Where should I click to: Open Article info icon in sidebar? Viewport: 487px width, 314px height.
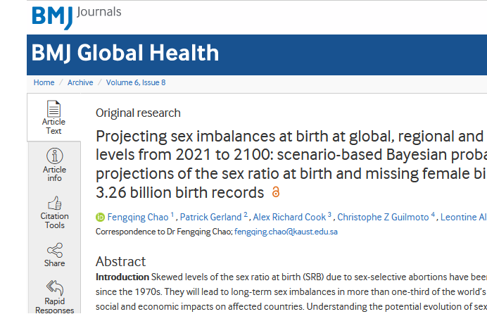point(54,156)
